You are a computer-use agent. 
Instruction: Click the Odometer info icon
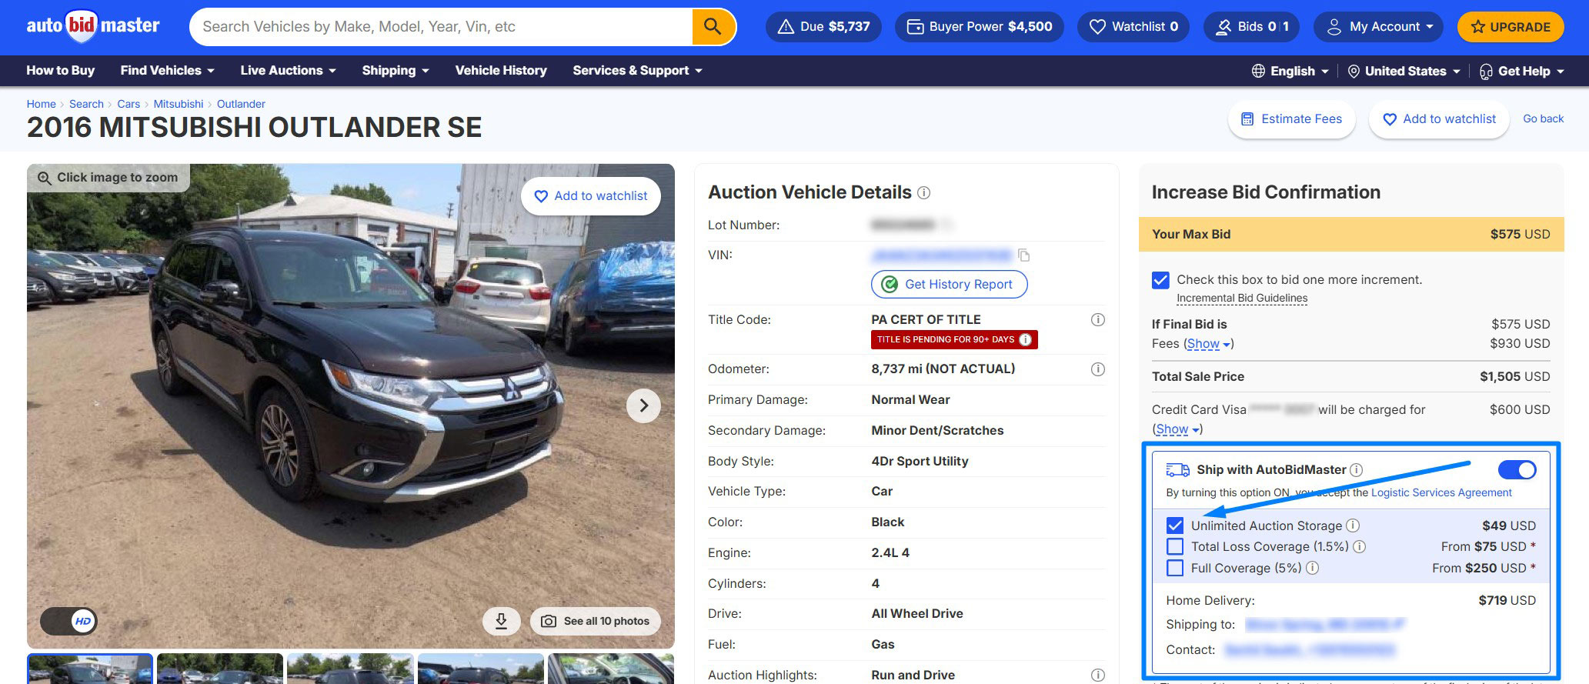(1098, 369)
